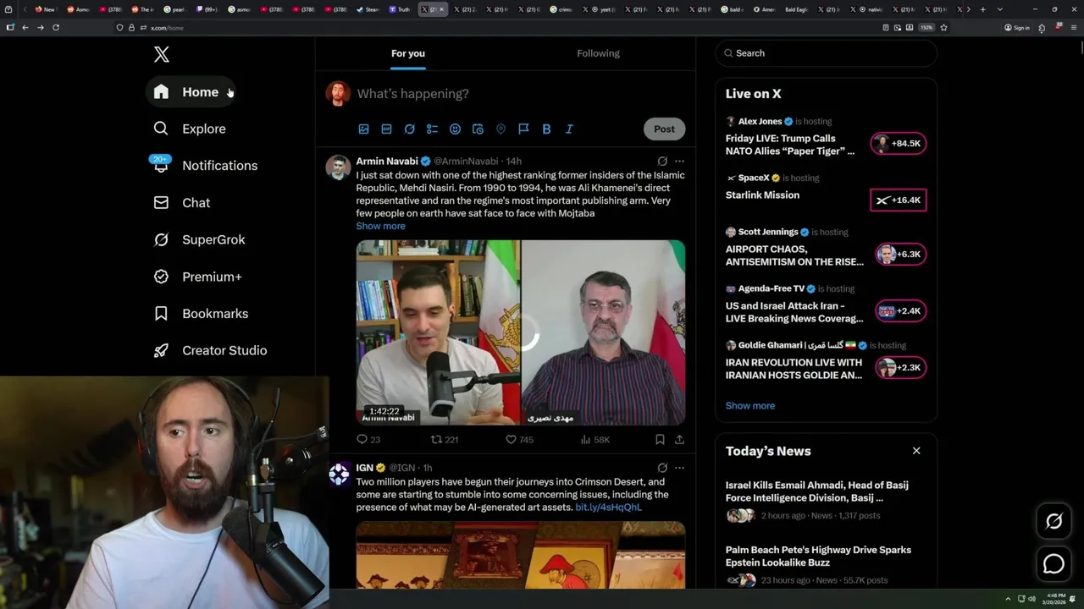Add media with the image icon
The height and width of the screenshot is (609, 1084).
[x=363, y=129]
